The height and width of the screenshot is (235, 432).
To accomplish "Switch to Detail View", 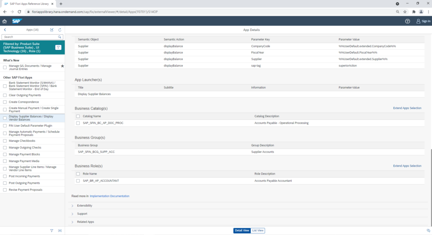I will point(242,231).
